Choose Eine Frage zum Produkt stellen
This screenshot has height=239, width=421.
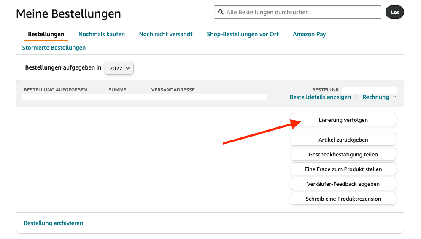[343, 169]
